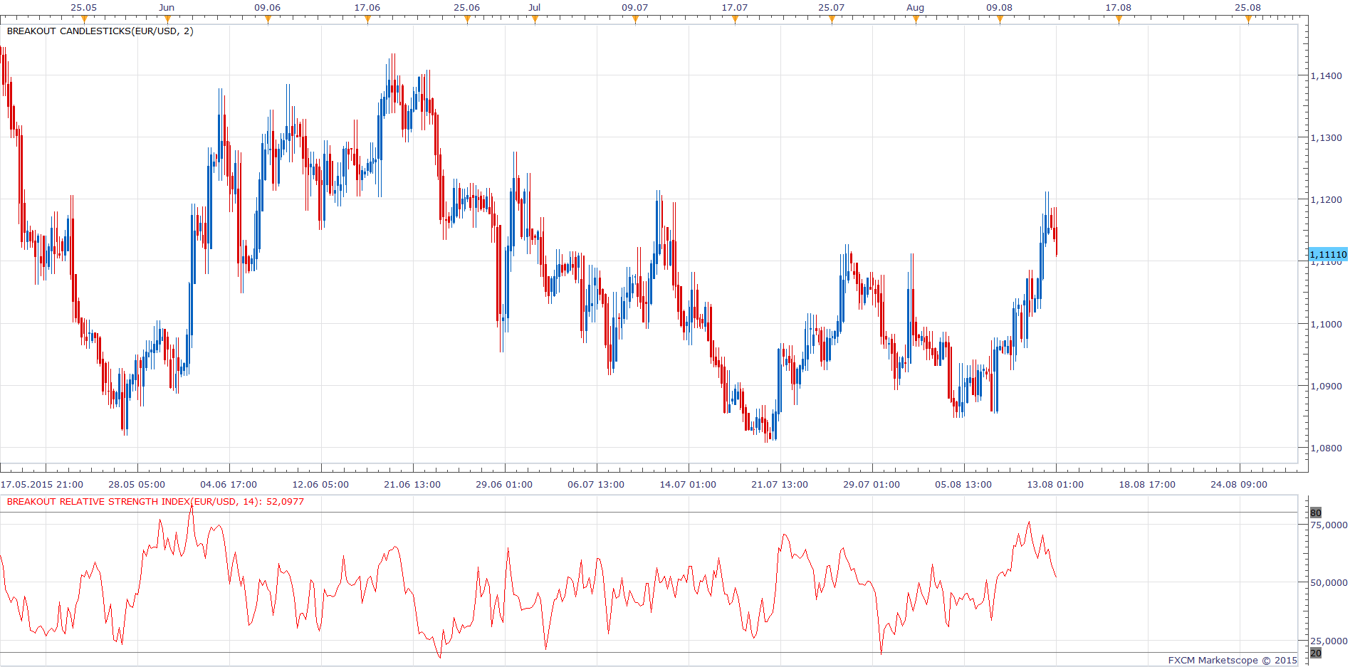Screen dimensions: 1355x667
Task: Click the 29.06 01:00 time label
Action: (504, 484)
